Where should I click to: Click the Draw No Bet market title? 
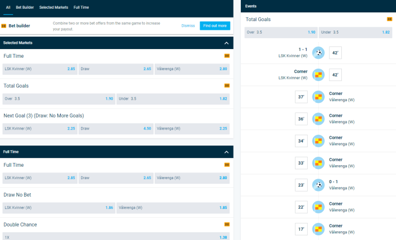coord(17,195)
